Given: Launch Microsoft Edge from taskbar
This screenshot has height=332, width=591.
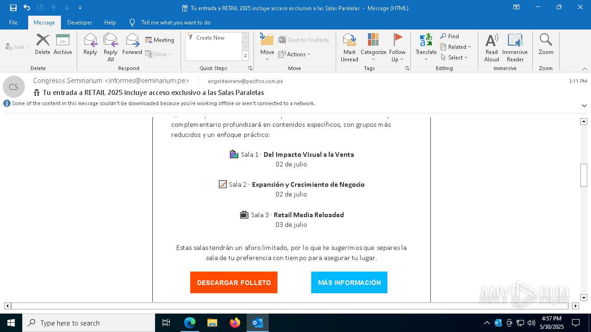Looking at the screenshot, I should pyautogui.click(x=190, y=323).
